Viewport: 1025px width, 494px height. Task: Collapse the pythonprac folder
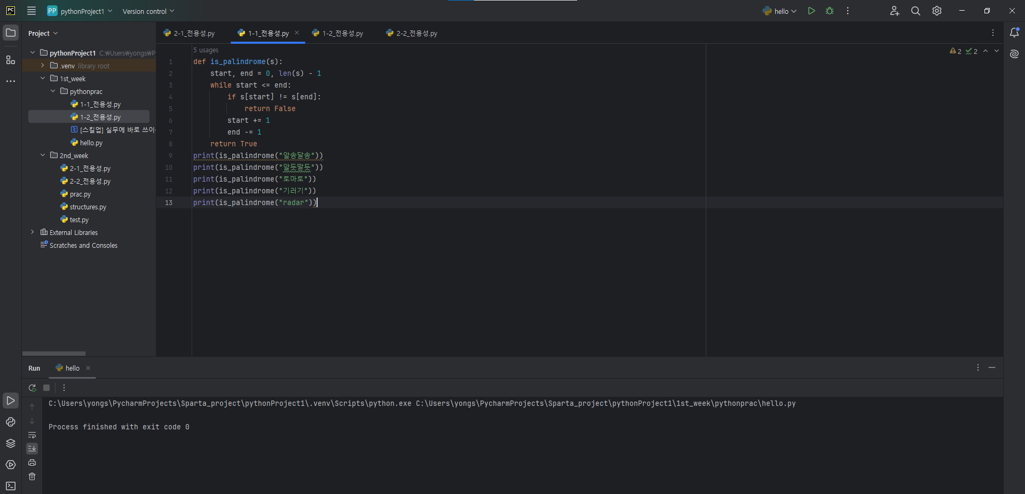53,91
